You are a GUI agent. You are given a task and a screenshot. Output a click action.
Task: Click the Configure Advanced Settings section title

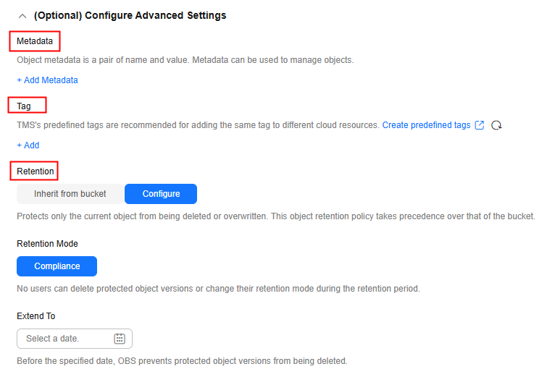(130, 16)
